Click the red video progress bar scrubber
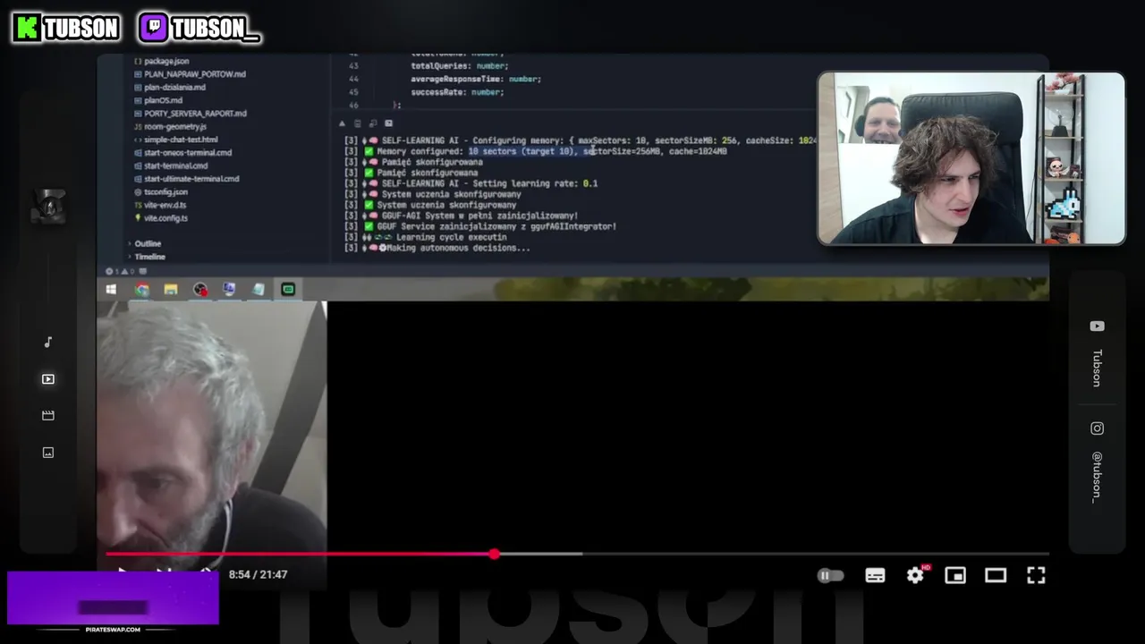Image resolution: width=1145 pixels, height=644 pixels. (494, 555)
